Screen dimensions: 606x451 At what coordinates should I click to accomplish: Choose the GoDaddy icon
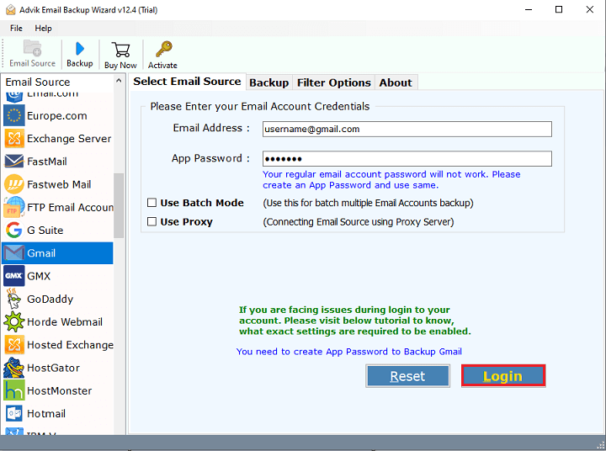13,299
